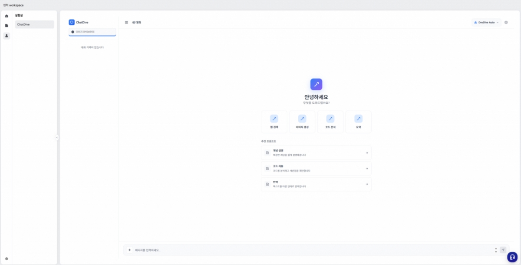The image size is (521, 265).
Task: Choose the 웹 검색 quick action card
Action: click(274, 122)
